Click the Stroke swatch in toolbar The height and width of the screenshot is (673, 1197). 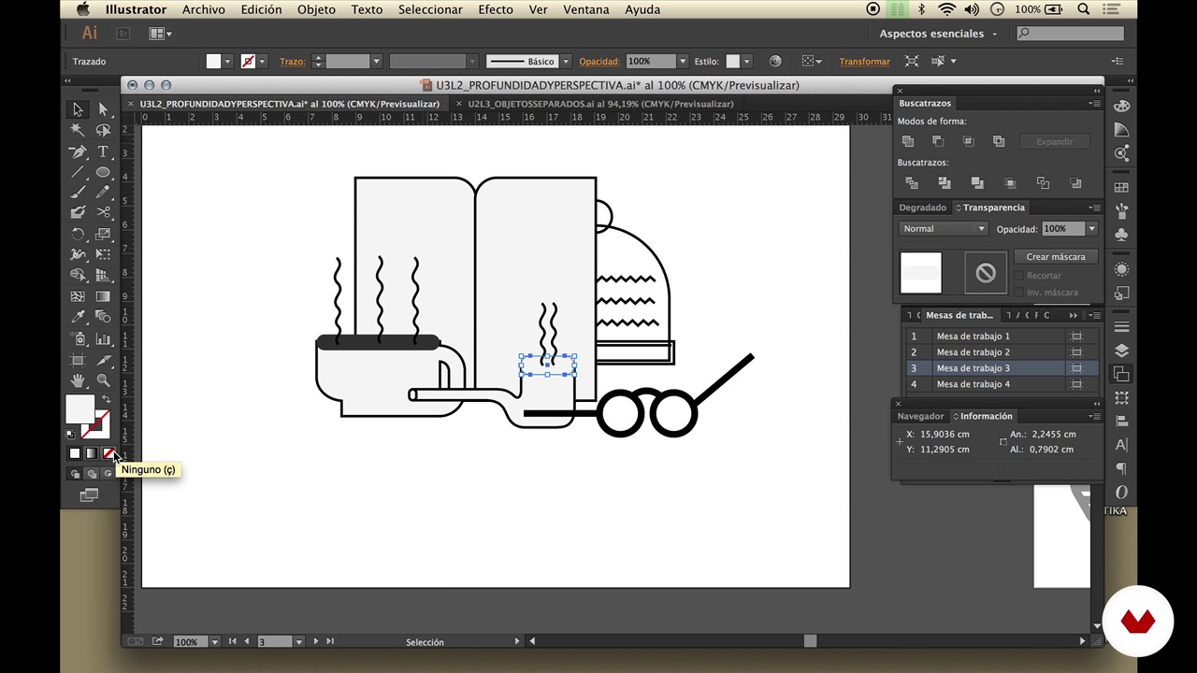(x=94, y=424)
